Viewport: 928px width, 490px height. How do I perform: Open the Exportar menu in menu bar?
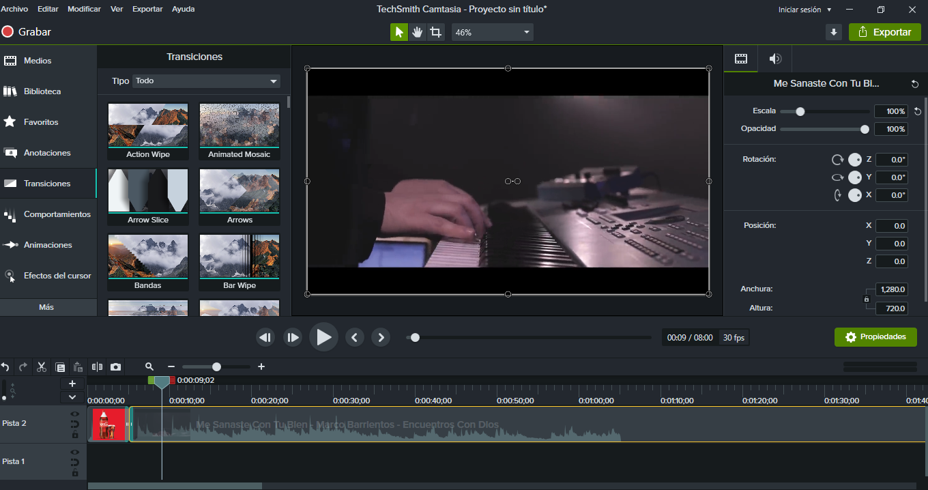coord(147,9)
